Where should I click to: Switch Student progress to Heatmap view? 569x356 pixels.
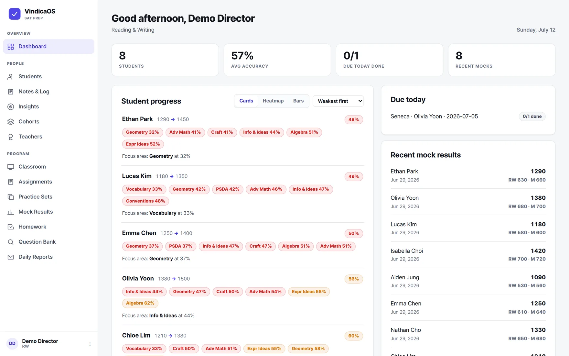coord(273,101)
